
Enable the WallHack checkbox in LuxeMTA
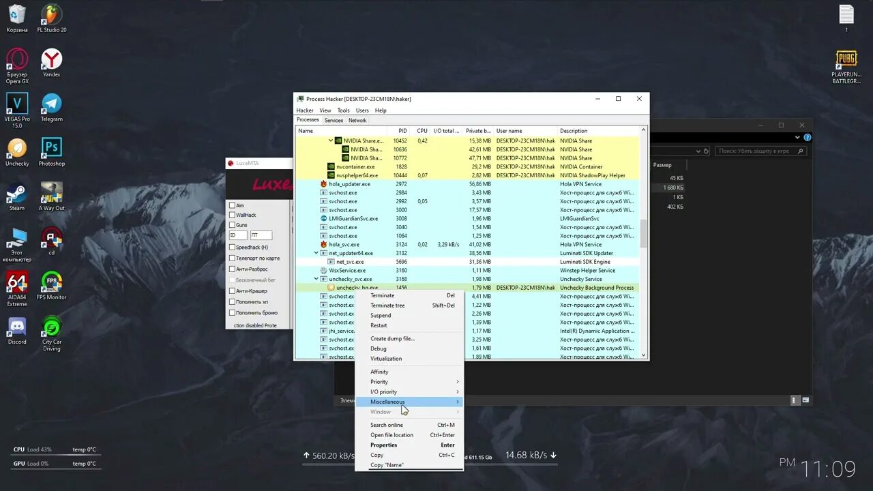(232, 215)
